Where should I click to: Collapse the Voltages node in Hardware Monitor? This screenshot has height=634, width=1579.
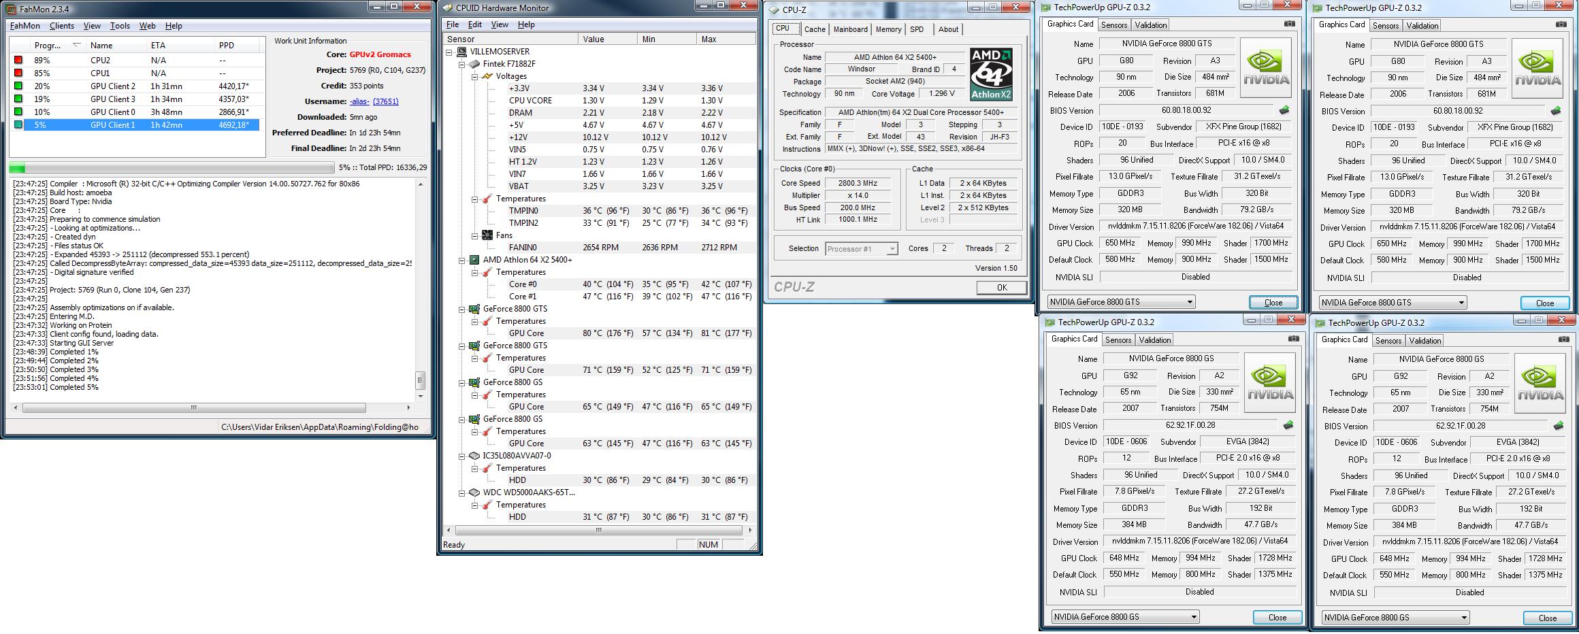tap(475, 76)
